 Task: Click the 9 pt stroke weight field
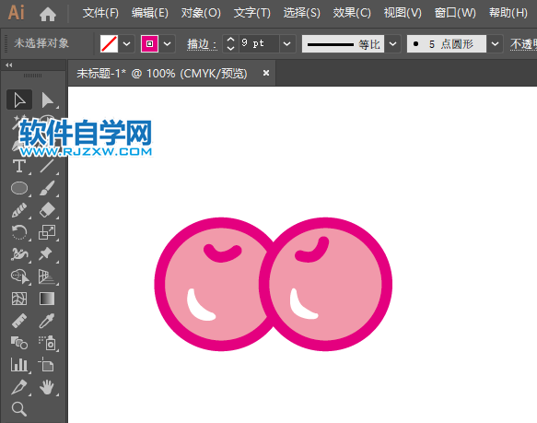(259, 43)
